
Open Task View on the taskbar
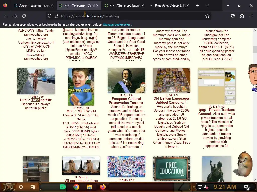click(33, 187)
